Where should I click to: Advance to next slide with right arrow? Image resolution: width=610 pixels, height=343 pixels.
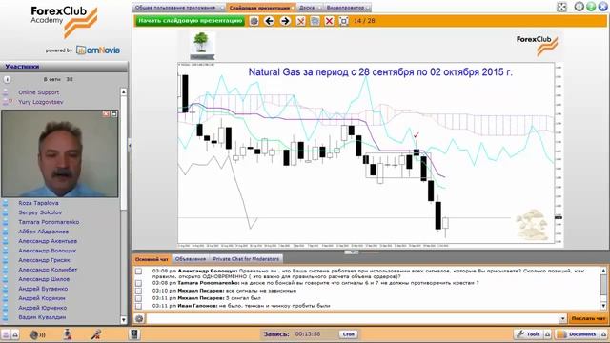(285, 21)
